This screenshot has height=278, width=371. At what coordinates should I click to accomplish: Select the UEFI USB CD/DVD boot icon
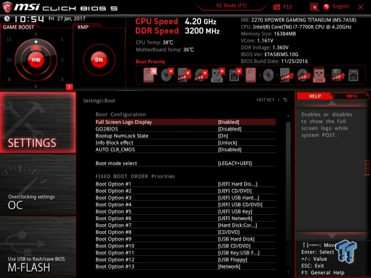click(201, 75)
